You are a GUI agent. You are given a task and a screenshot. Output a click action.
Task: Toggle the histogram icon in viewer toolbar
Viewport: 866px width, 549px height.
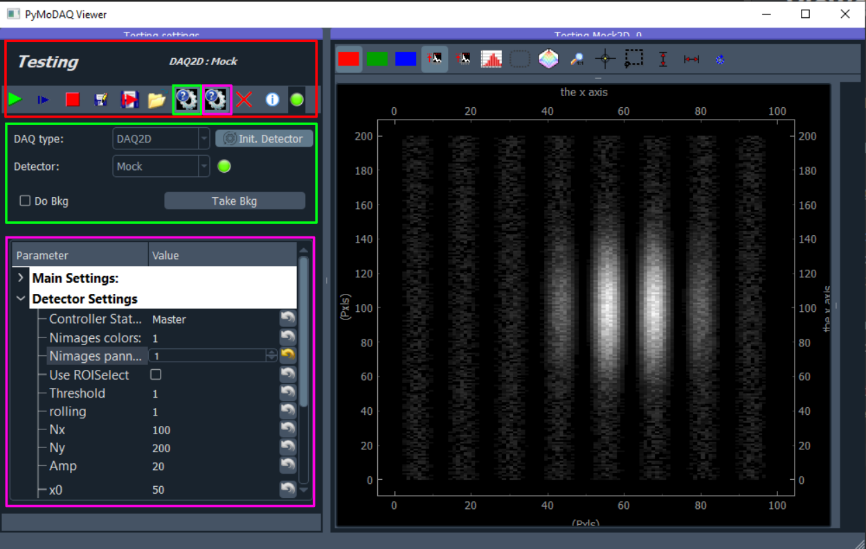tap(491, 59)
